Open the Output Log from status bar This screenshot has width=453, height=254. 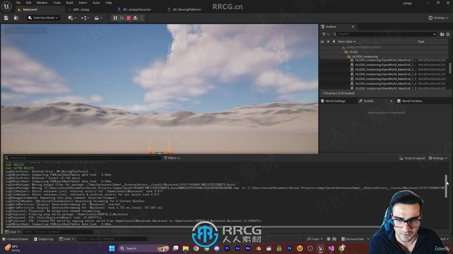pos(43,239)
